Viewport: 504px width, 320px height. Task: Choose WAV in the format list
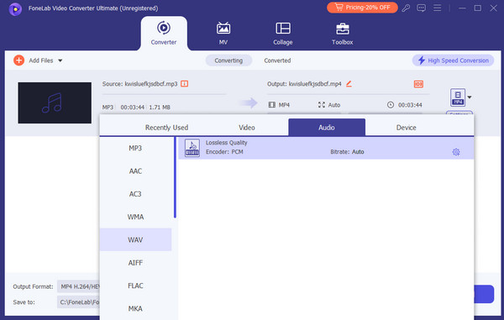pos(135,239)
